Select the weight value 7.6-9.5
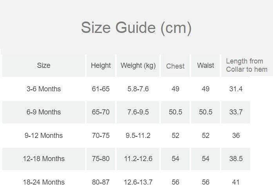273x194 pixels. point(138,112)
